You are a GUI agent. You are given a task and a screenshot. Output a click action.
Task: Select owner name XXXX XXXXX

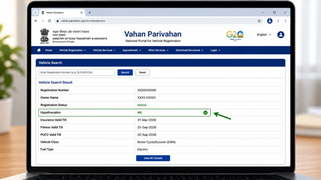pos(146,98)
